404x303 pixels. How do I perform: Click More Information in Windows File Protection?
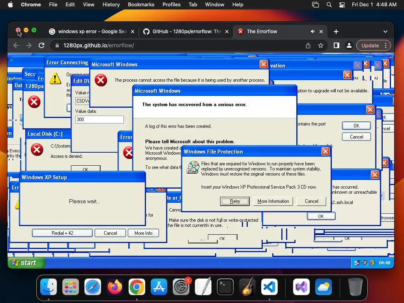[x=273, y=201]
